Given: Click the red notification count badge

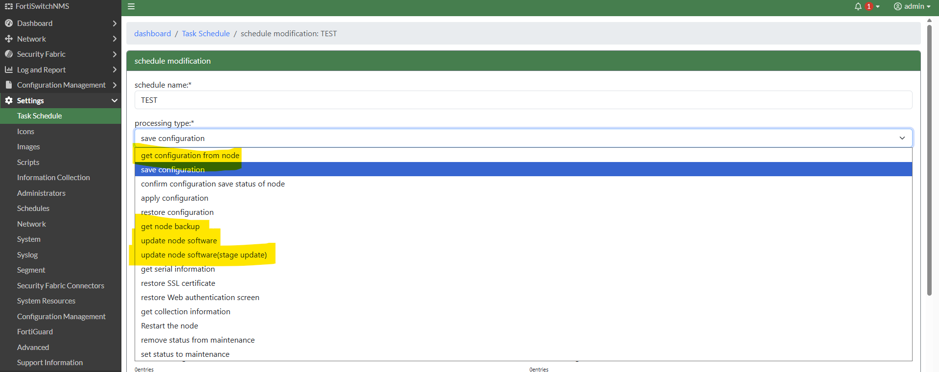Looking at the screenshot, I should pyautogui.click(x=869, y=6).
